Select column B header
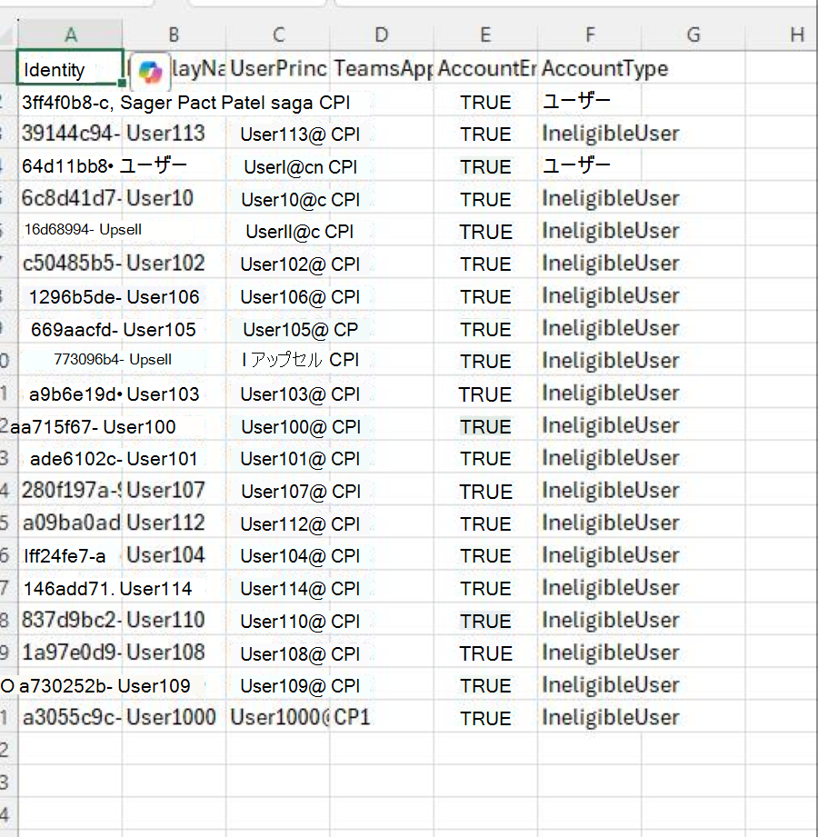The image size is (818, 837). pyautogui.click(x=174, y=35)
